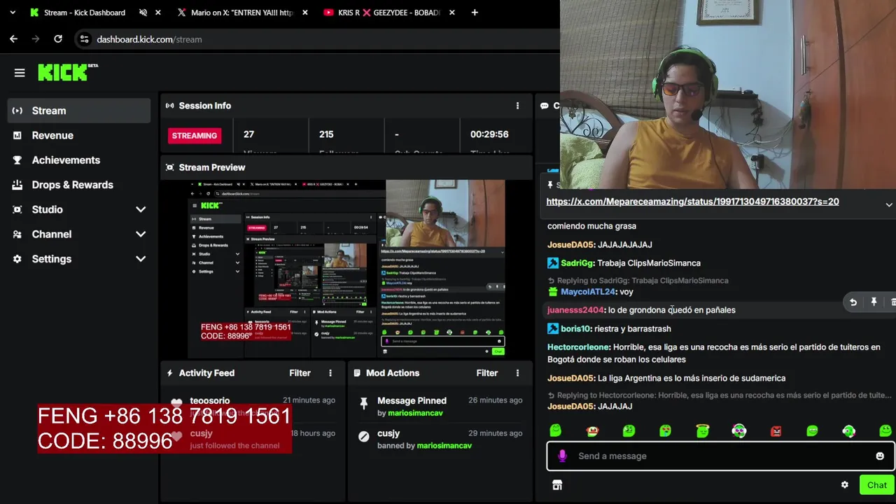Open the hamburger menu next to Kick logo

(x=20, y=73)
